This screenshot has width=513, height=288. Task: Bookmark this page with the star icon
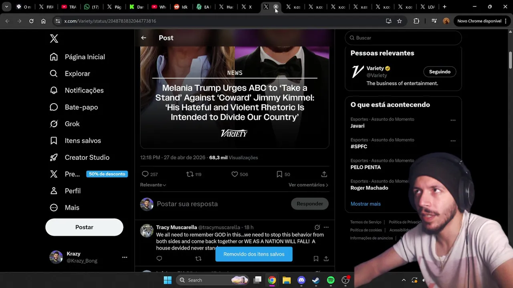click(x=399, y=21)
